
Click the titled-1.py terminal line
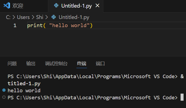[x=24, y=84]
